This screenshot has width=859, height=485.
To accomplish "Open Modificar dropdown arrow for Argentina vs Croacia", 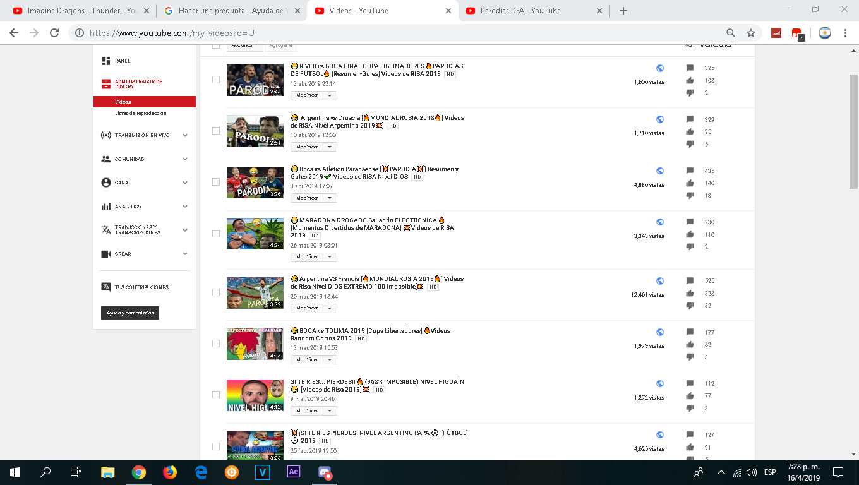I will pyautogui.click(x=330, y=147).
